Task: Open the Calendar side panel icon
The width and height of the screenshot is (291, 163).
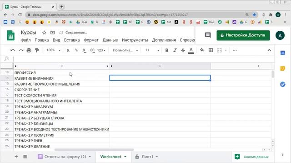Action: [x=282, y=53]
